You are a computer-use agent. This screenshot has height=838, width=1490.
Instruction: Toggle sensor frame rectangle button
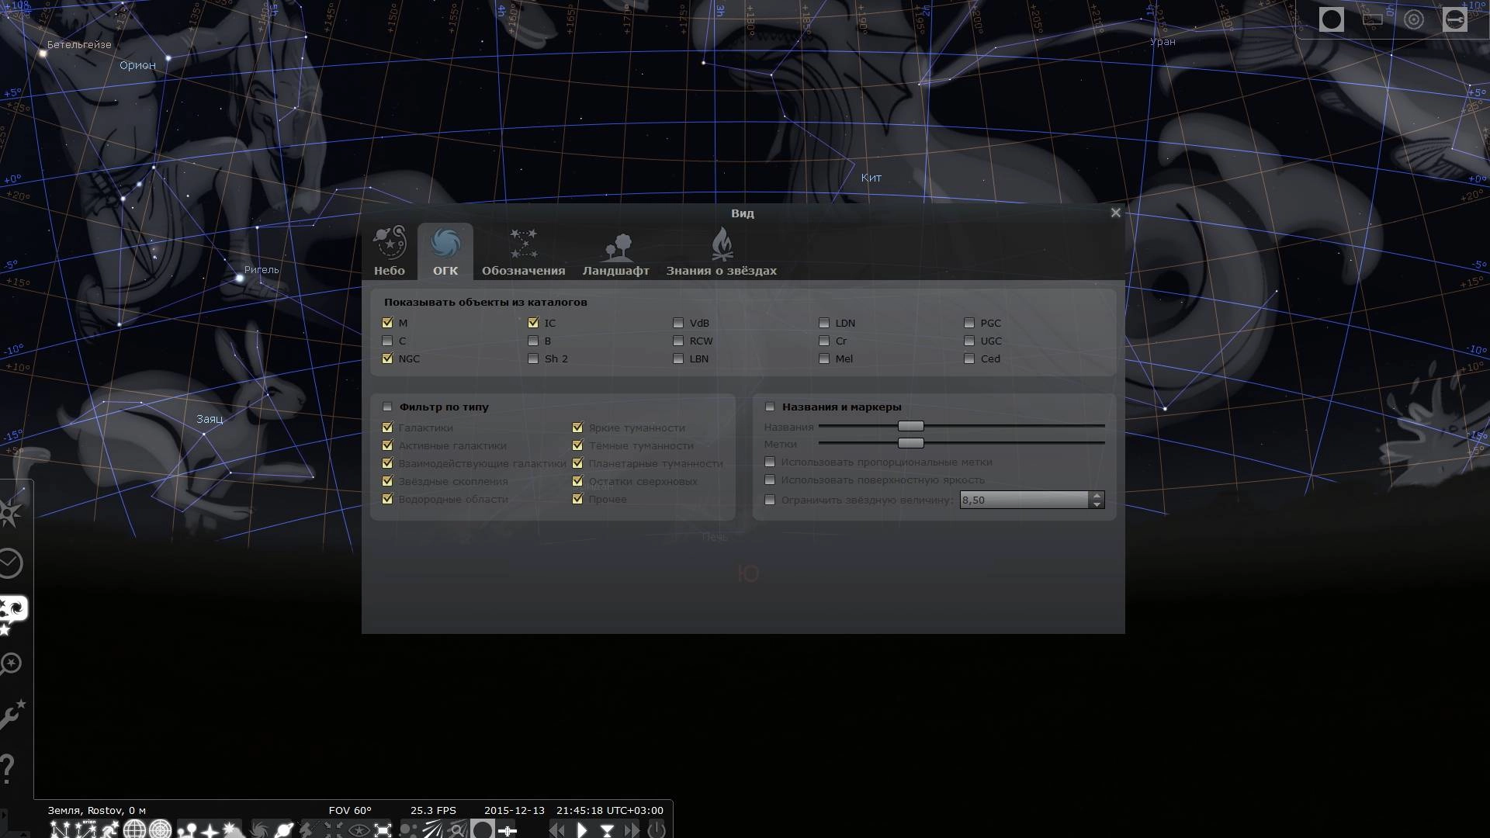pyautogui.click(x=1372, y=19)
